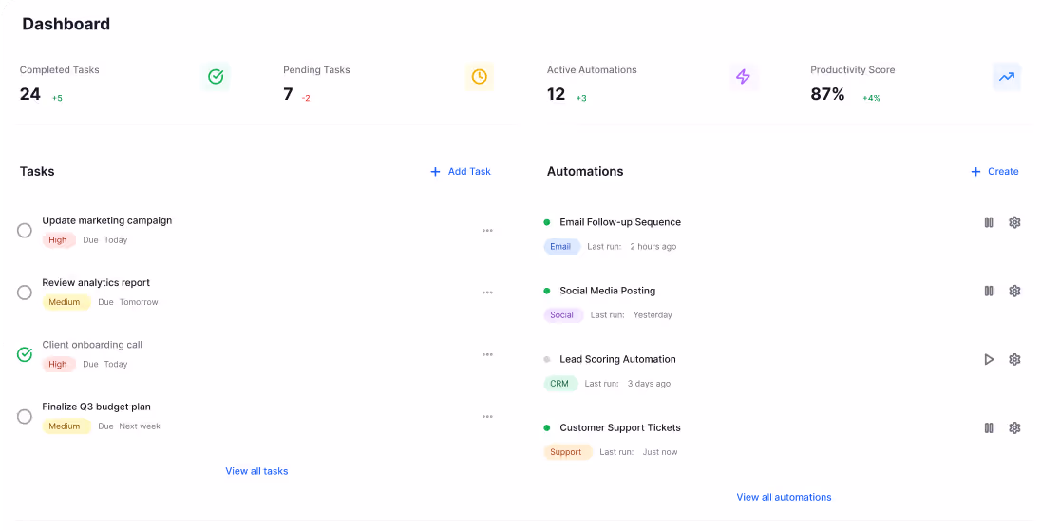Open settings gear for Customer Support Tickets
This screenshot has height=530, width=1060.
pyautogui.click(x=1014, y=427)
